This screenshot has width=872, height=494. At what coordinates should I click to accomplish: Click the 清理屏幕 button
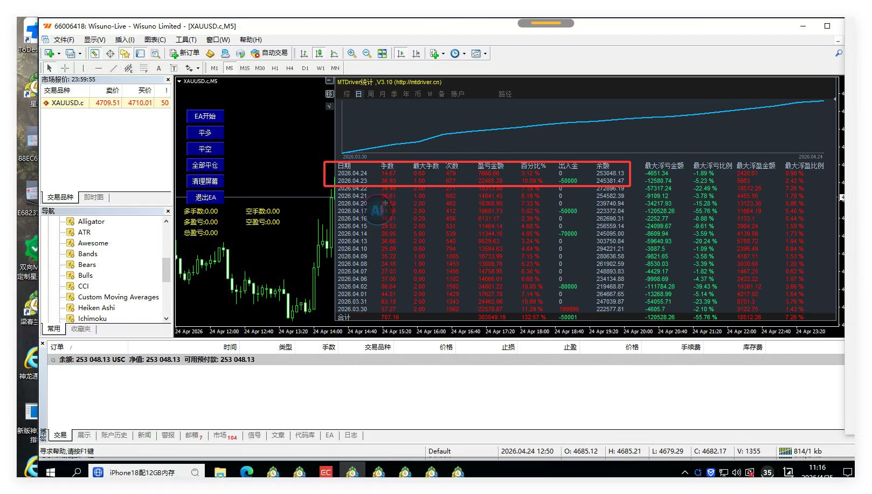click(x=205, y=181)
